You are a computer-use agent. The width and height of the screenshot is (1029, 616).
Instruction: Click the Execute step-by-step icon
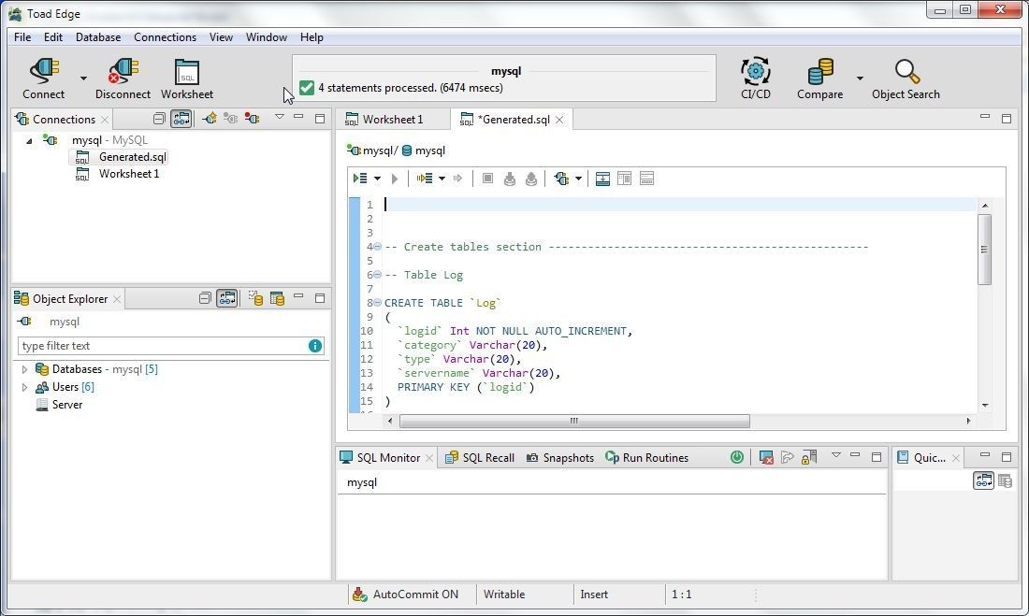424,179
